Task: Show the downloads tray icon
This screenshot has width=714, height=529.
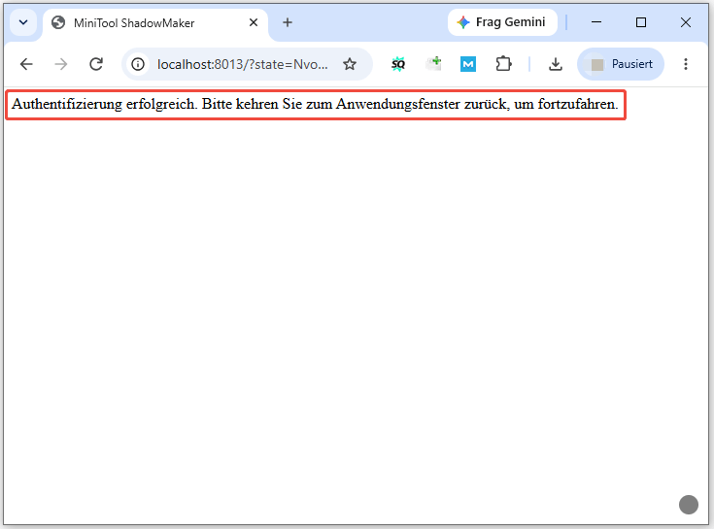Action: point(555,64)
